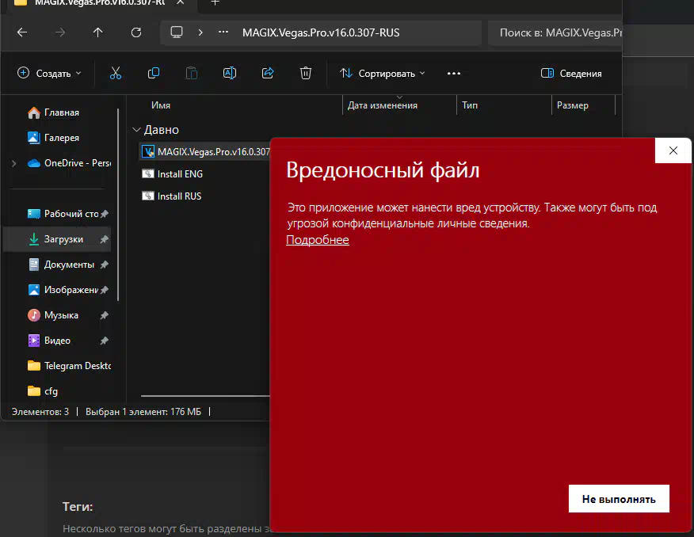Click the Rename icon in toolbar

(x=230, y=73)
